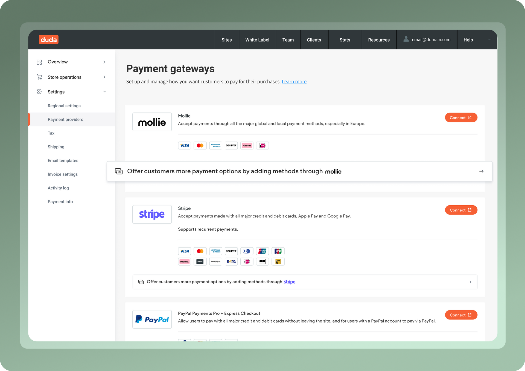Click the user avatar icon beside the email
The image size is (525, 371).
tap(406, 39)
